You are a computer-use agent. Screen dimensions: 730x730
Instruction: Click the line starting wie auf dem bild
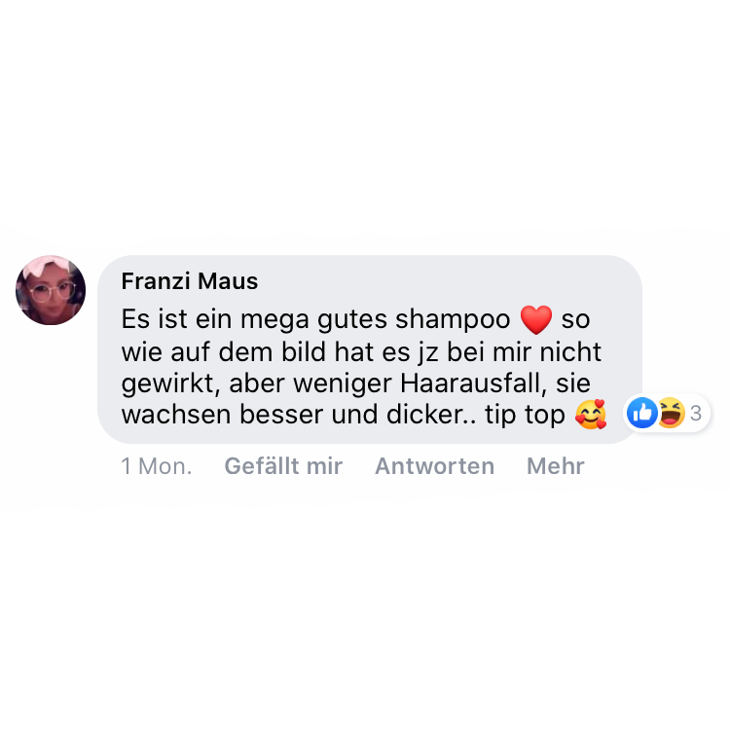361,351
